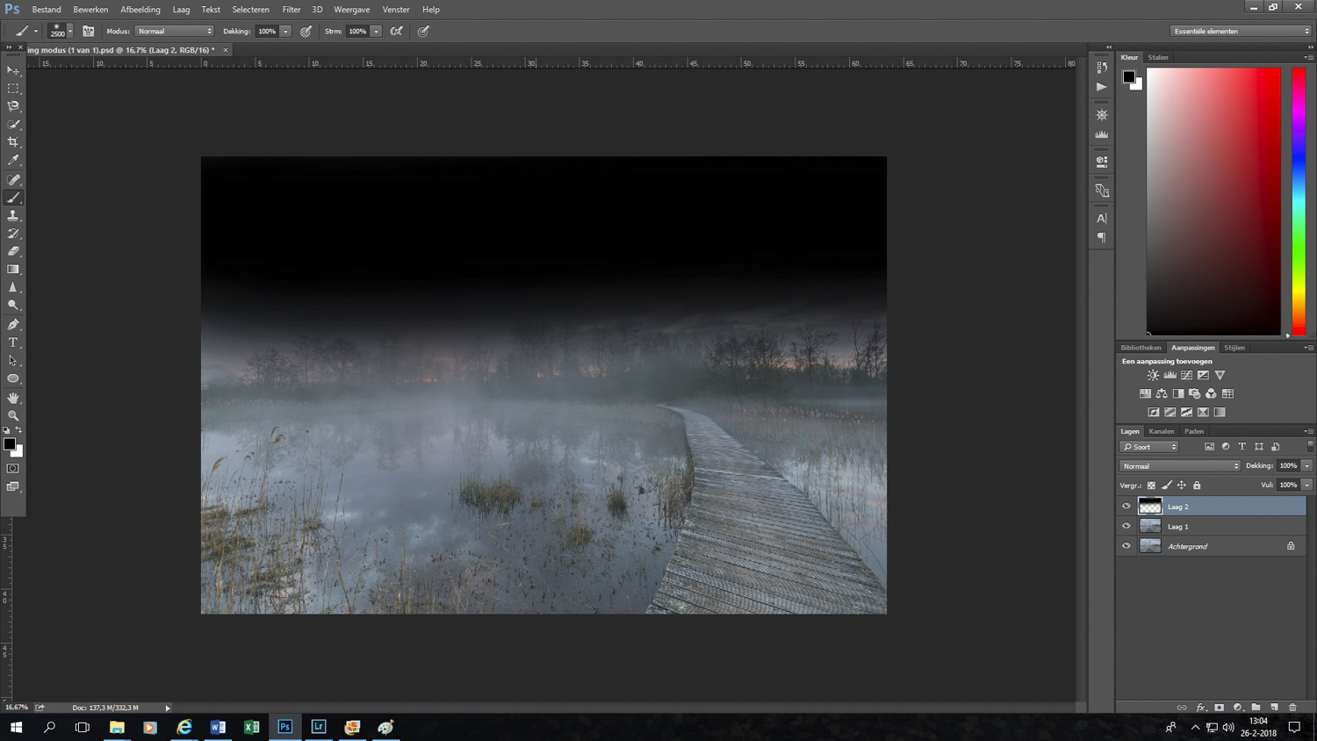This screenshot has width=1317, height=741.
Task: Switch to the Bibliotheken tab
Action: pos(1141,348)
